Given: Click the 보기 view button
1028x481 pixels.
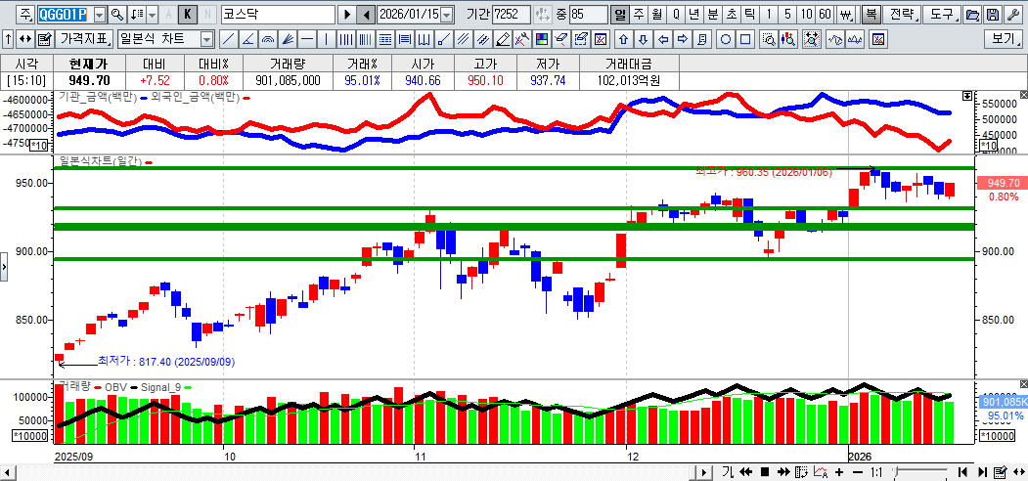Looking at the screenshot, I should (x=1004, y=40).
